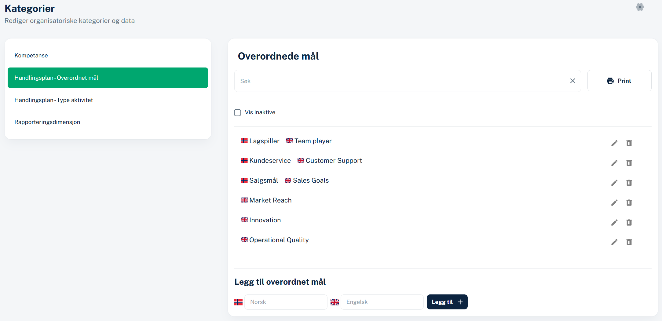Click the Engelsk name input field
Screen dimensions: 662x321
coord(382,302)
